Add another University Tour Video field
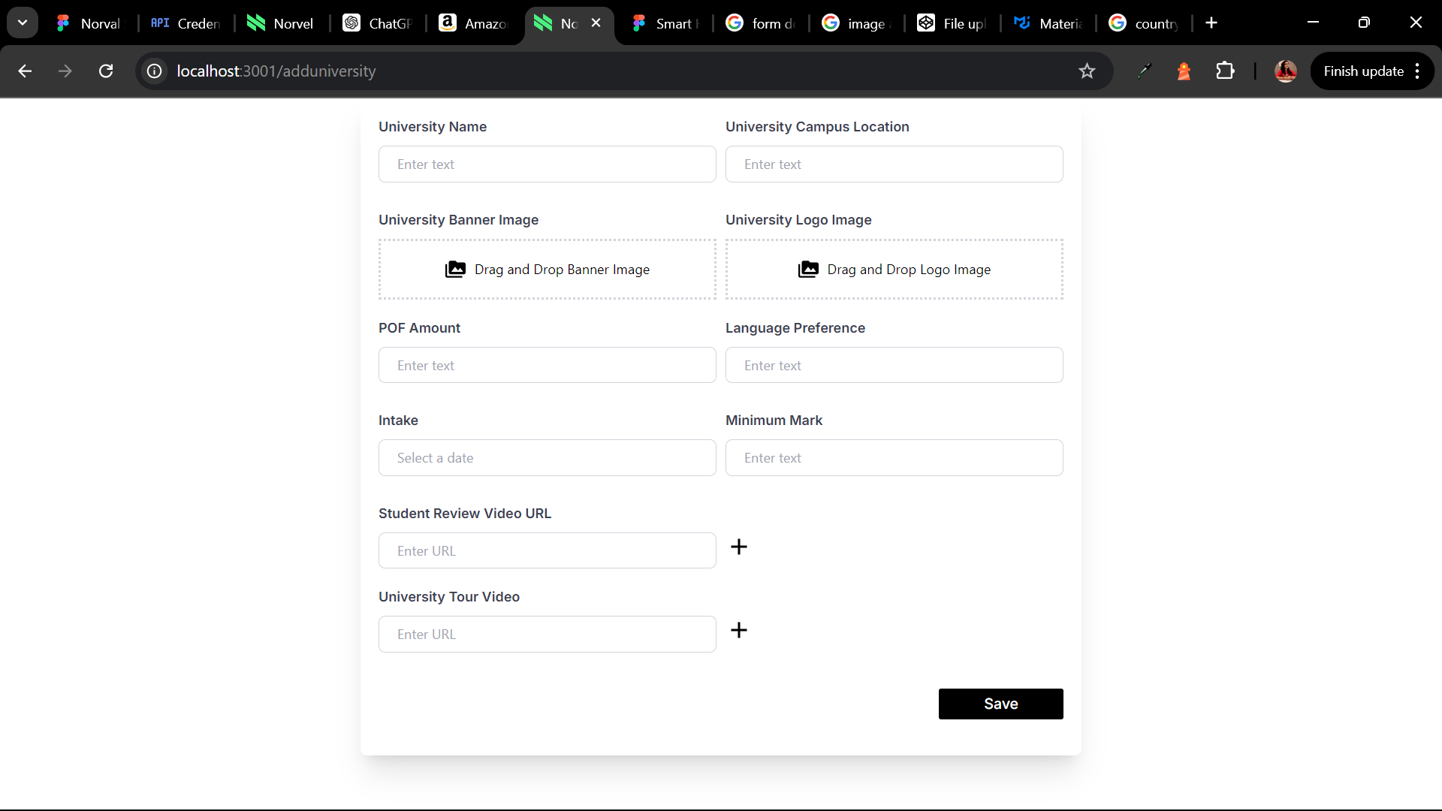 coord(739,630)
